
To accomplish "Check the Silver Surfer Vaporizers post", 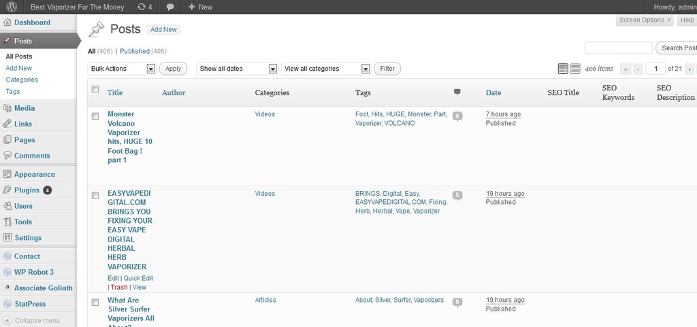I will pos(95,303).
